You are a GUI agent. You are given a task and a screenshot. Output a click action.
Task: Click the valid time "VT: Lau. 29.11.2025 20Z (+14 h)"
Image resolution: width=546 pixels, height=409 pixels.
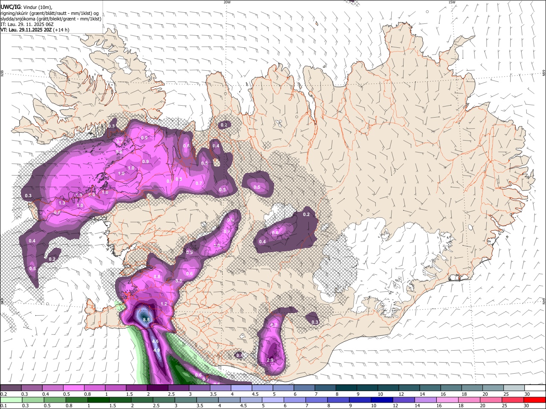click(35, 30)
